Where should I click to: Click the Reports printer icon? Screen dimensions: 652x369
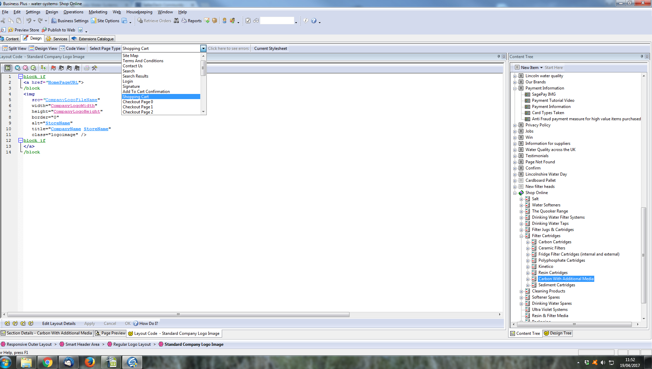click(x=184, y=21)
